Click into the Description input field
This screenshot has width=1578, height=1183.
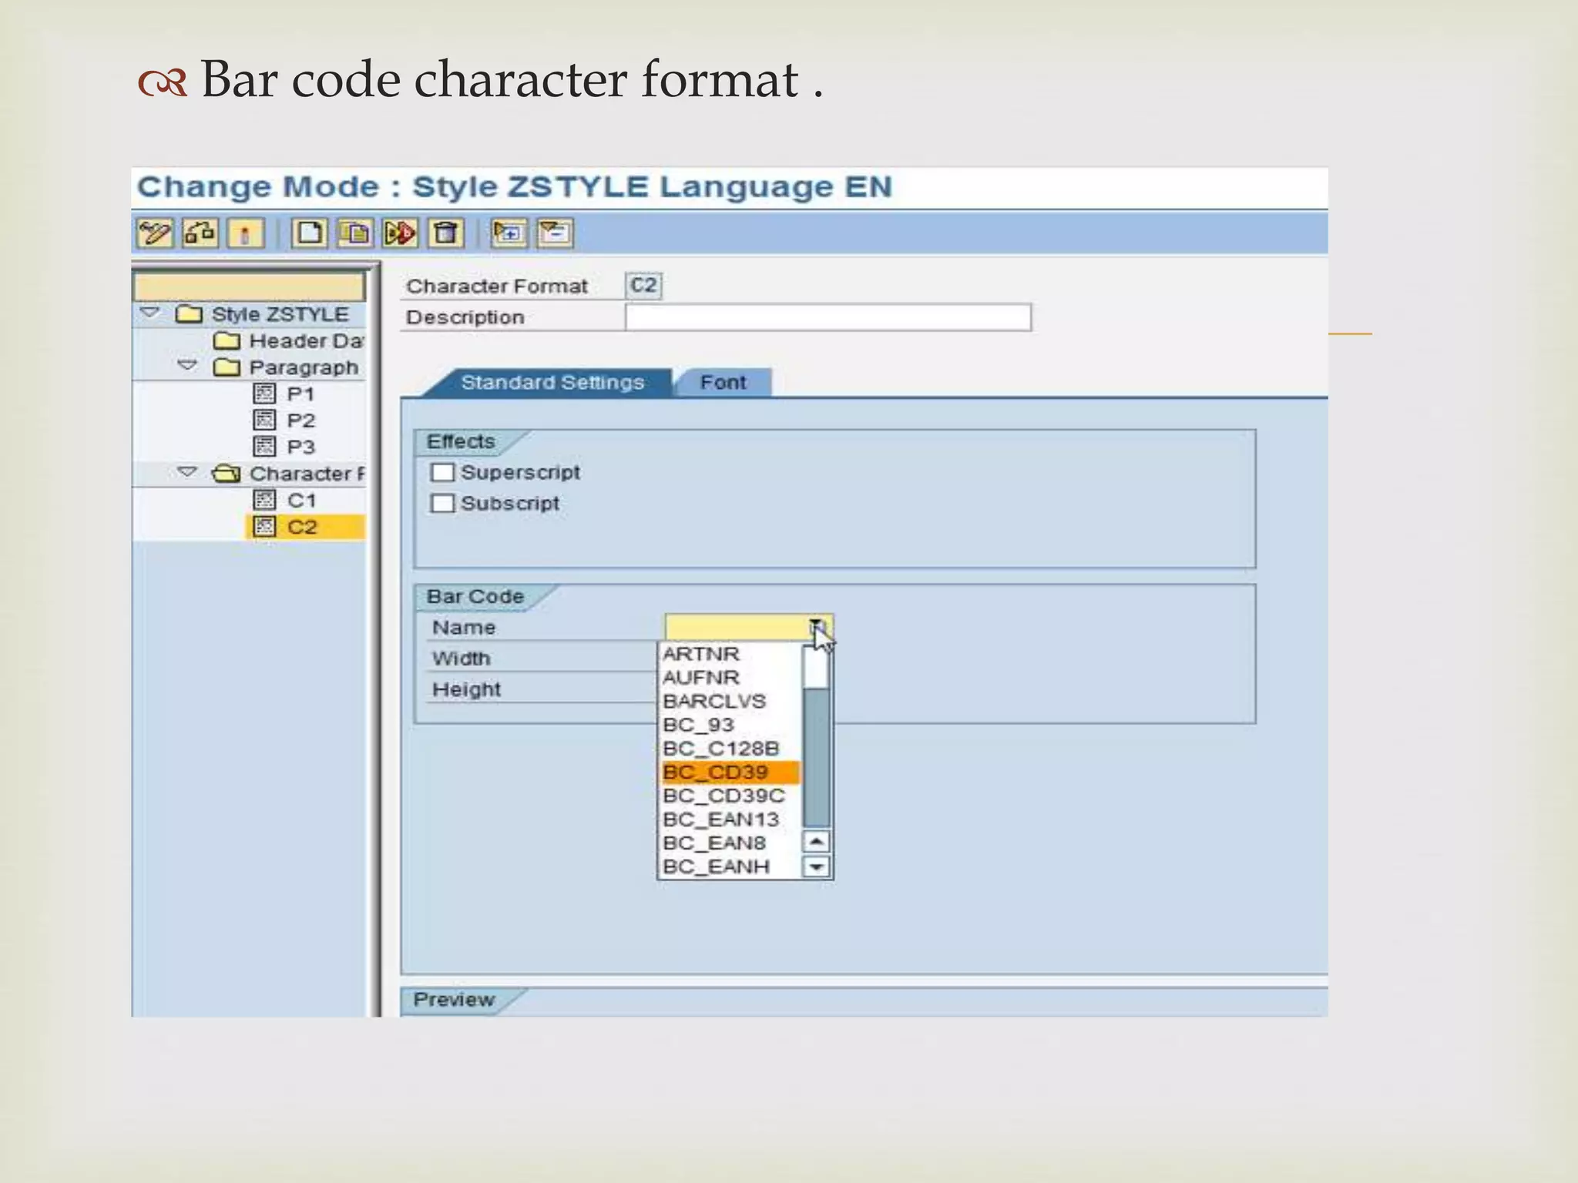point(828,317)
